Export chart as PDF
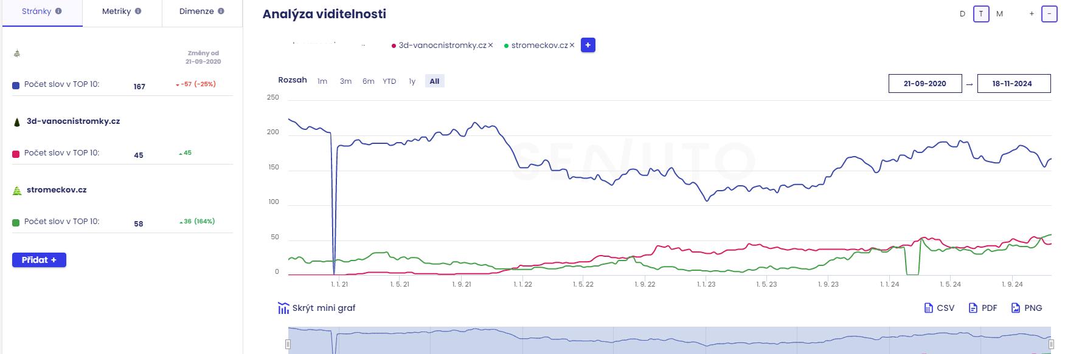The height and width of the screenshot is (354, 1065). [x=983, y=308]
